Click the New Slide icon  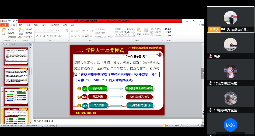21,31
